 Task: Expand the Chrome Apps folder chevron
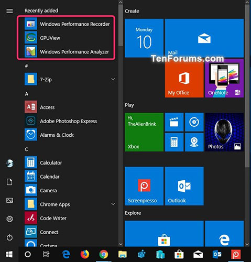[x=113, y=204]
